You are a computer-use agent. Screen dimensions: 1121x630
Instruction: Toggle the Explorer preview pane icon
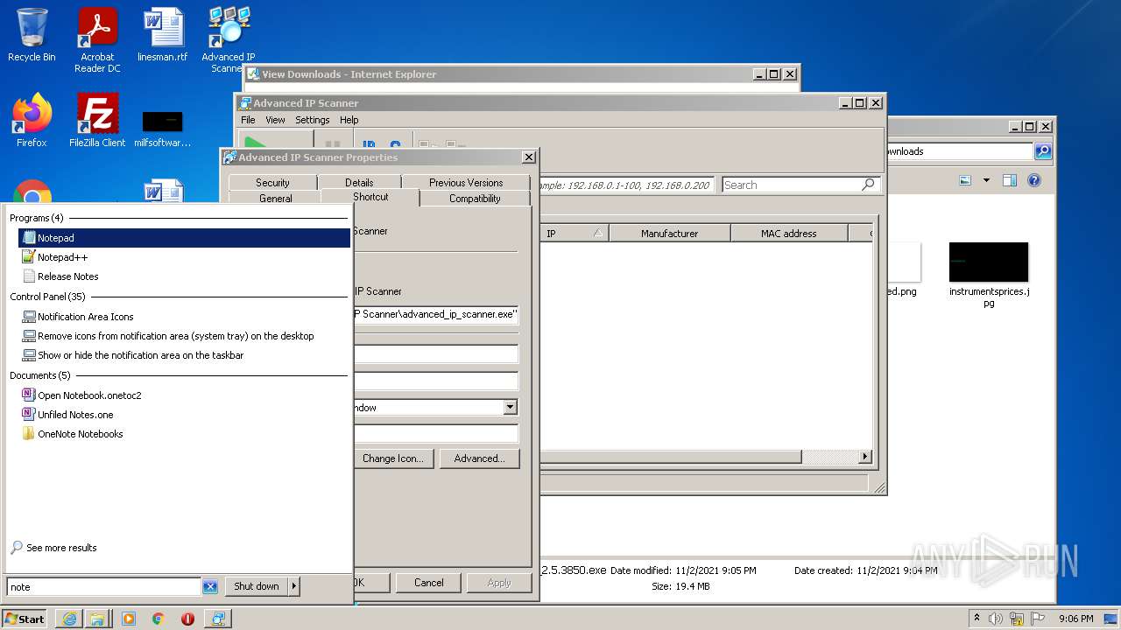pyautogui.click(x=1009, y=180)
